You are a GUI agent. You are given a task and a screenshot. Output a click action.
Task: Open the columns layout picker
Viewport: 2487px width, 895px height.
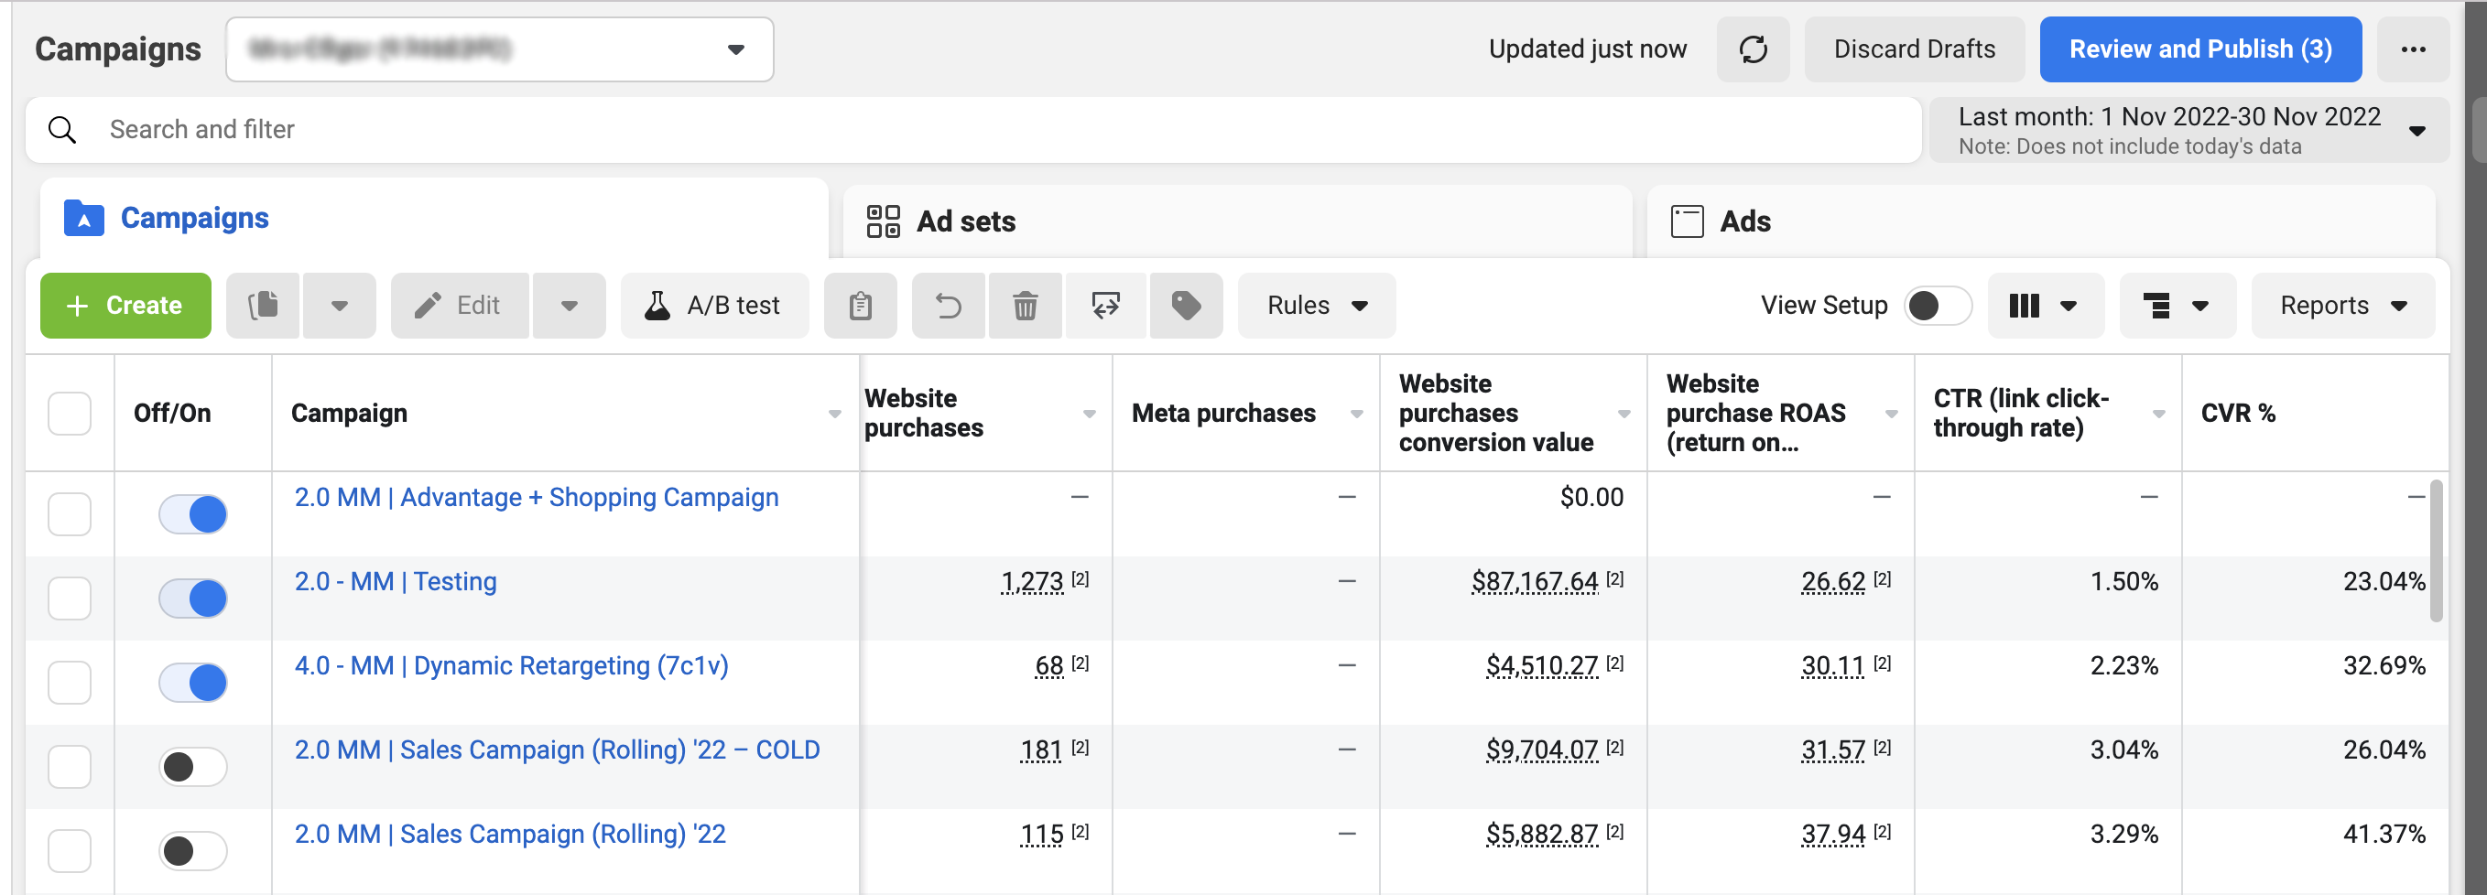pyautogui.click(x=2044, y=306)
